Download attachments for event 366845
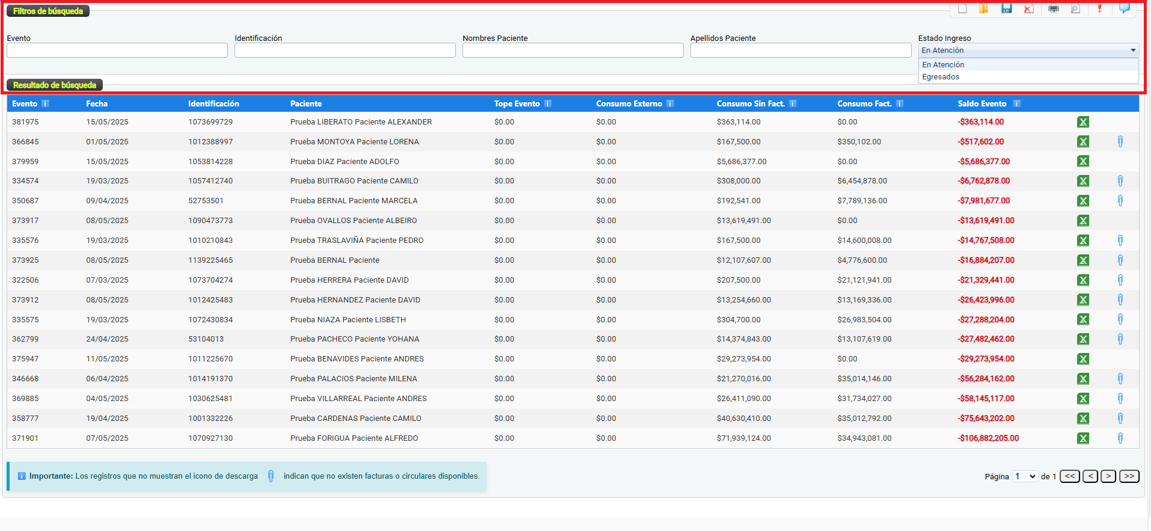 1120,142
